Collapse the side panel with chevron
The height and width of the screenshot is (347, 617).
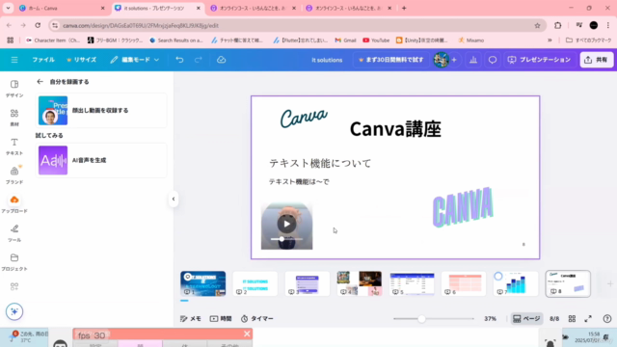click(174, 200)
